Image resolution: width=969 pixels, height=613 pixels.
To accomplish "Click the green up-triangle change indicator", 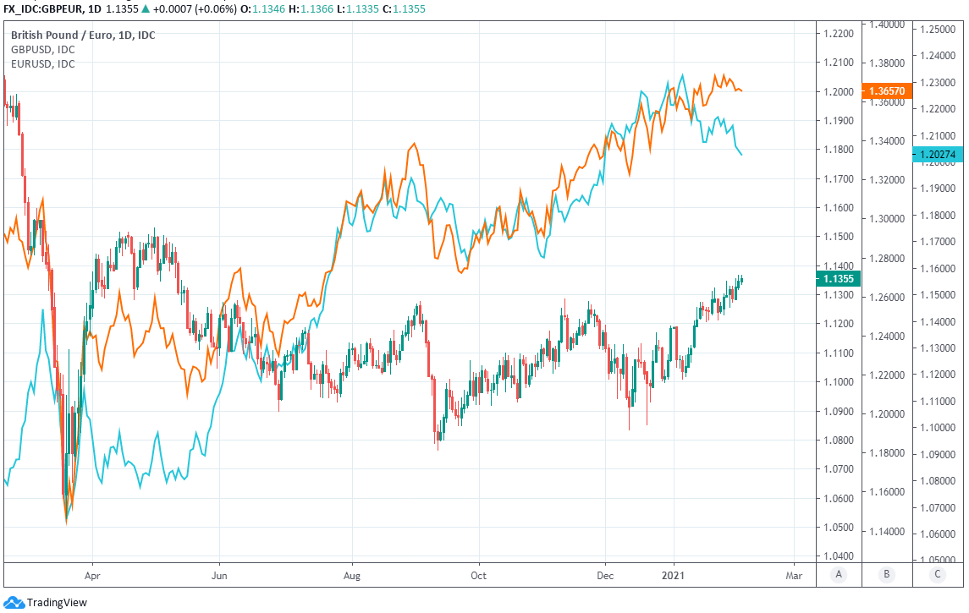I will 147,9.
